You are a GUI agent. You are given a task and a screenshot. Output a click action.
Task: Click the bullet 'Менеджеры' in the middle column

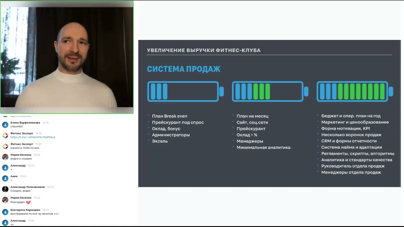click(250, 141)
